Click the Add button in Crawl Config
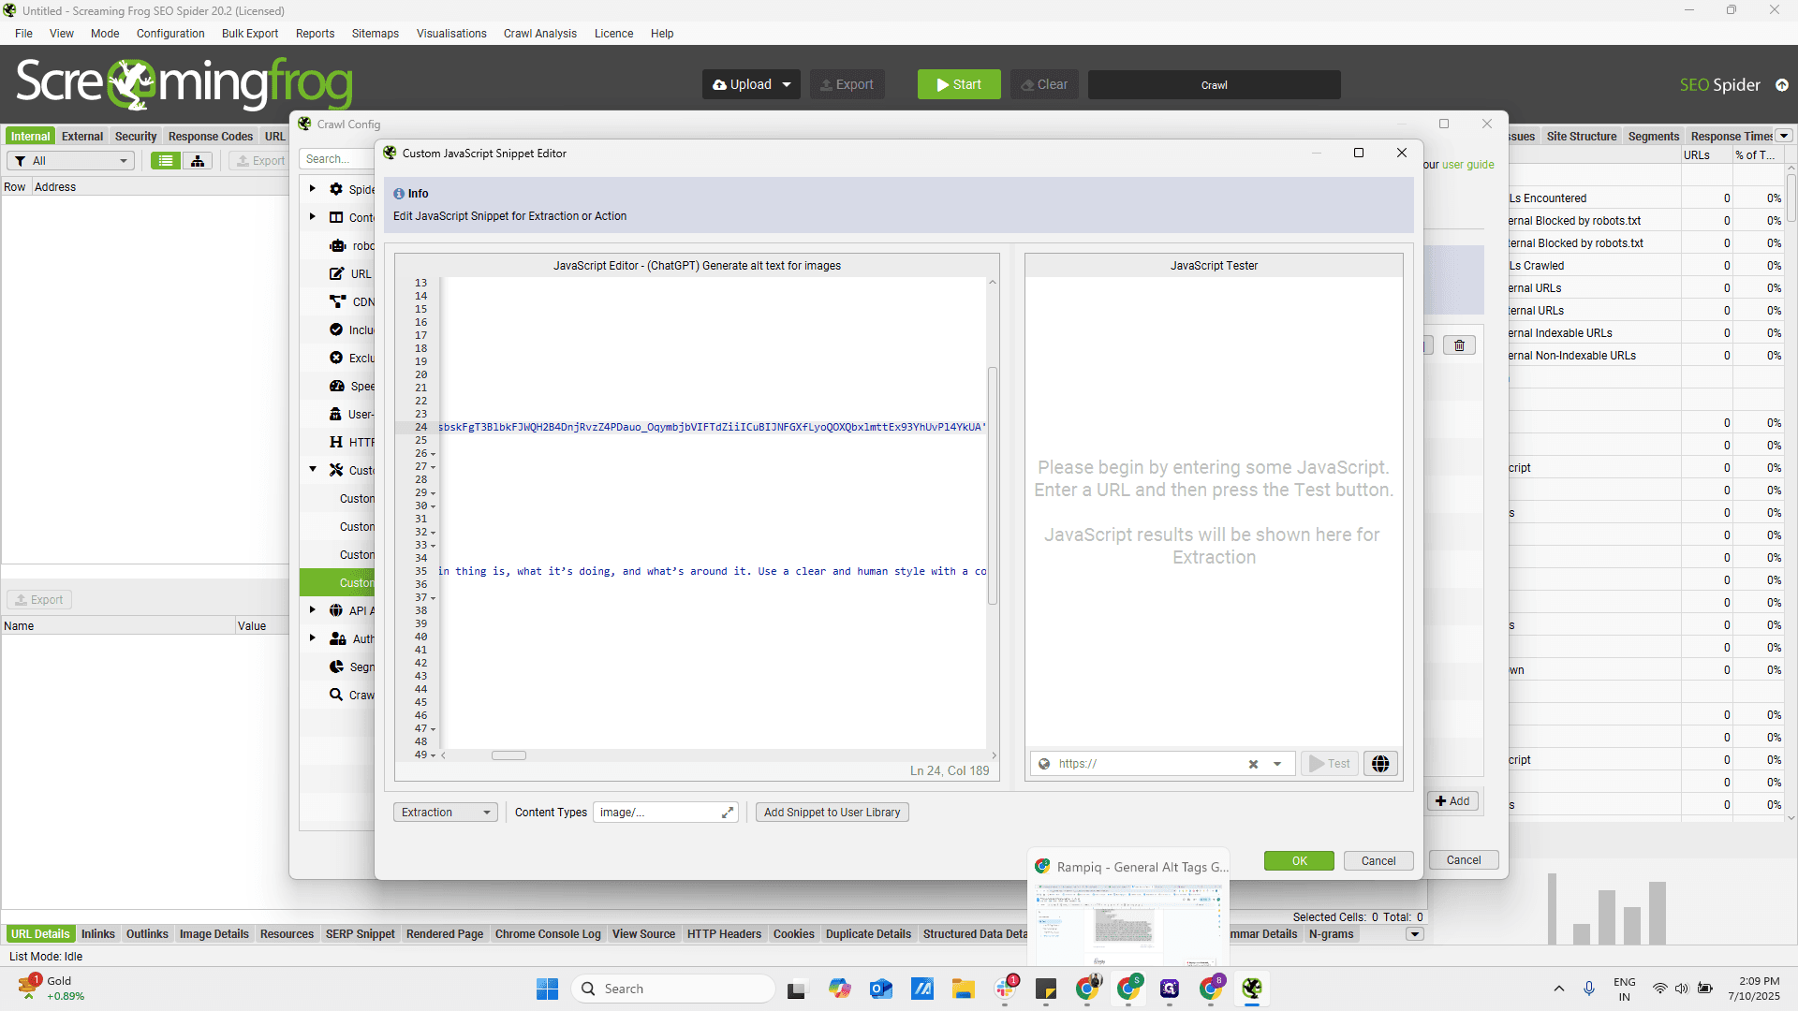1798x1011 pixels. 1452,801
